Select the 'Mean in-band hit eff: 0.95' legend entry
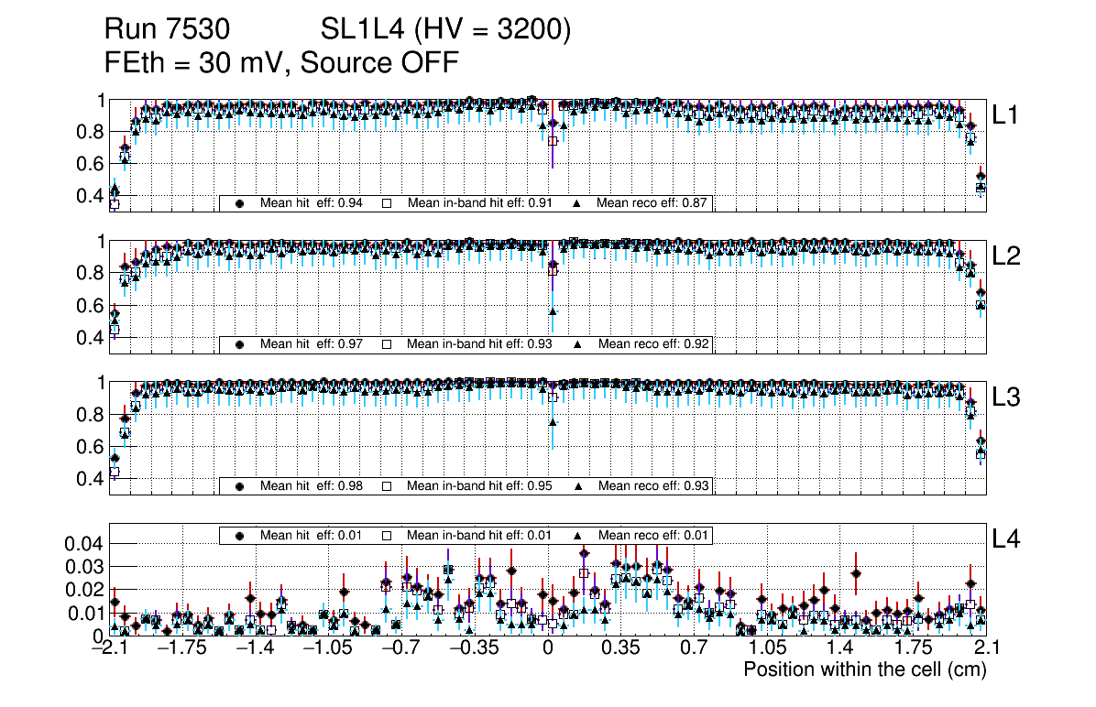 click(478, 486)
